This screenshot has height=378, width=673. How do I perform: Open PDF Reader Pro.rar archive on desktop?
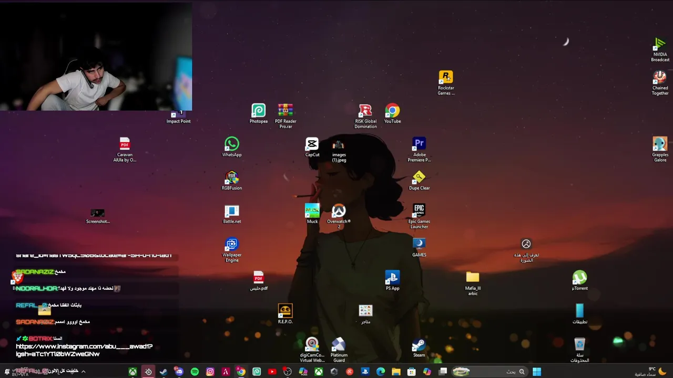click(285, 116)
